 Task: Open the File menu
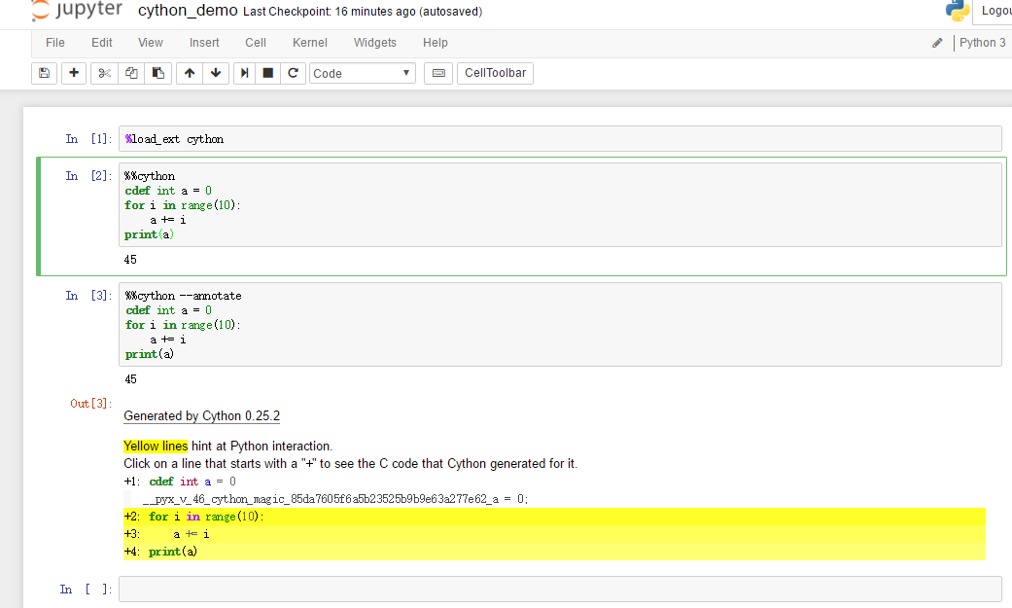[x=54, y=43]
